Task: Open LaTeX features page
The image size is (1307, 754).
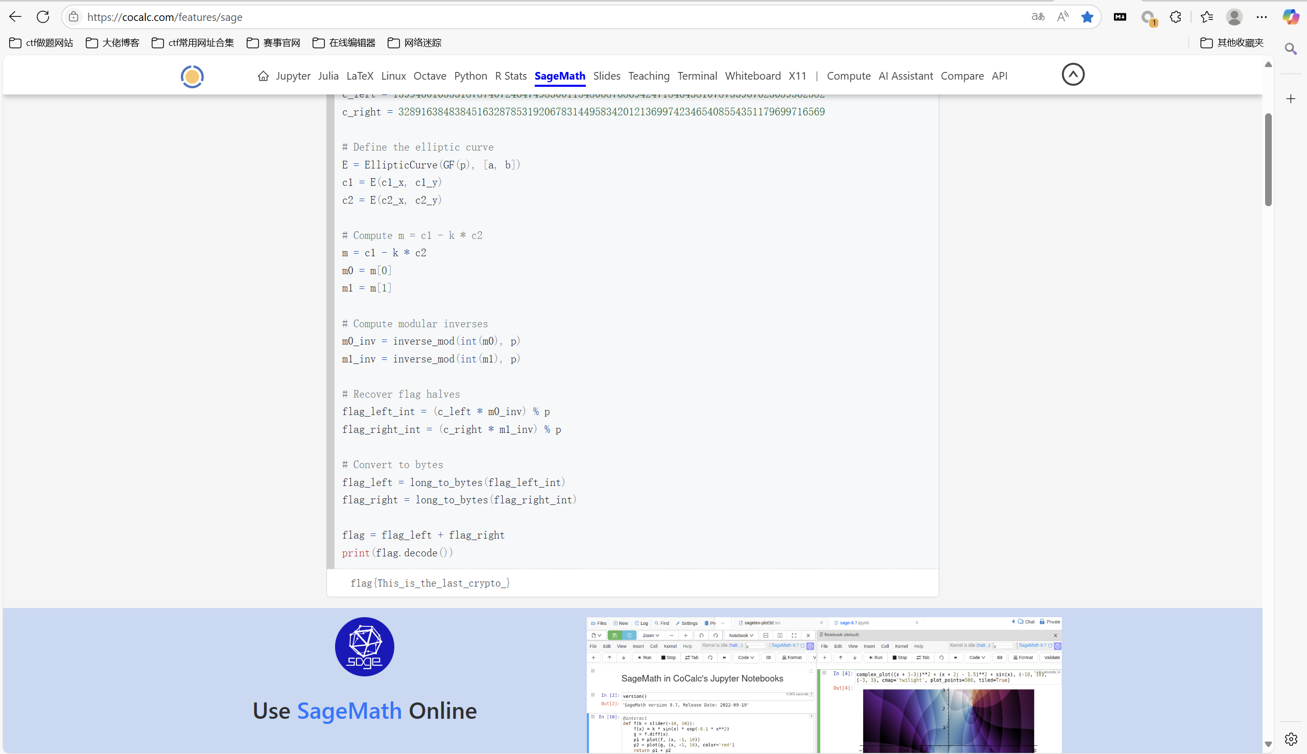Action: point(360,76)
